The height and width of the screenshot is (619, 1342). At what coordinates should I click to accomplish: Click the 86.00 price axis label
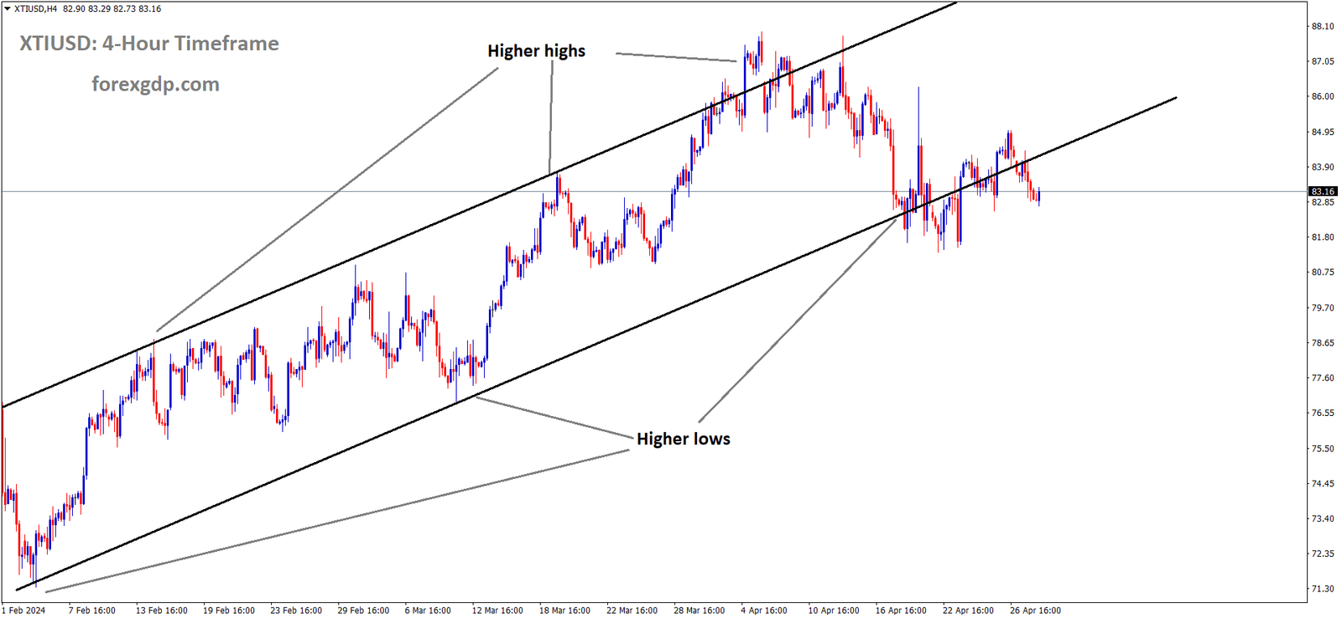point(1323,96)
